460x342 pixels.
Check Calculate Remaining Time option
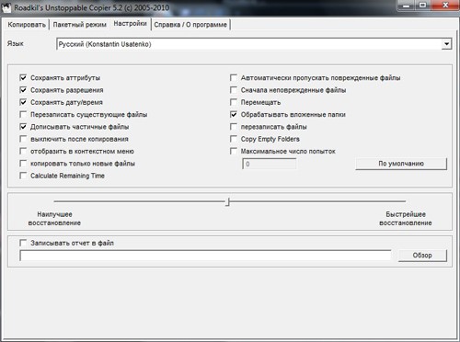pyautogui.click(x=23, y=176)
